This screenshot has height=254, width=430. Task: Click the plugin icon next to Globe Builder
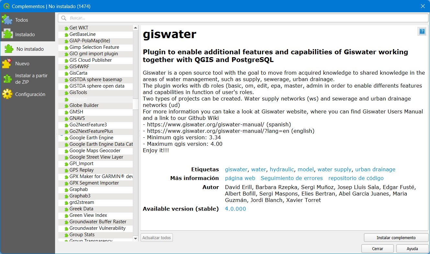pyautogui.click(x=66, y=106)
